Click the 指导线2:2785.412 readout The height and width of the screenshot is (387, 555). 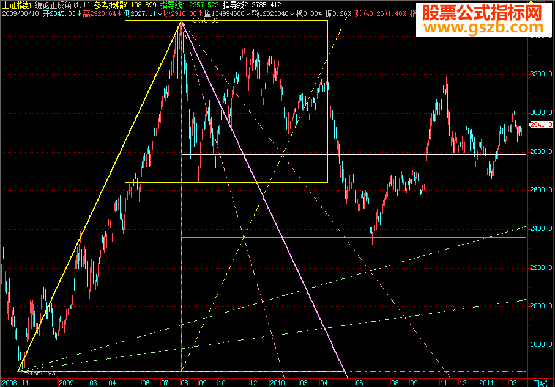tap(252, 5)
